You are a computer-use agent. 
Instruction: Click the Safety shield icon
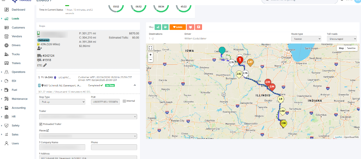pyautogui.click(x=7, y=126)
